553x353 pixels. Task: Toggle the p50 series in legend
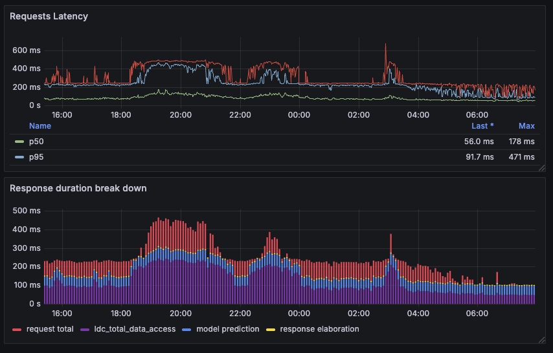[36, 142]
